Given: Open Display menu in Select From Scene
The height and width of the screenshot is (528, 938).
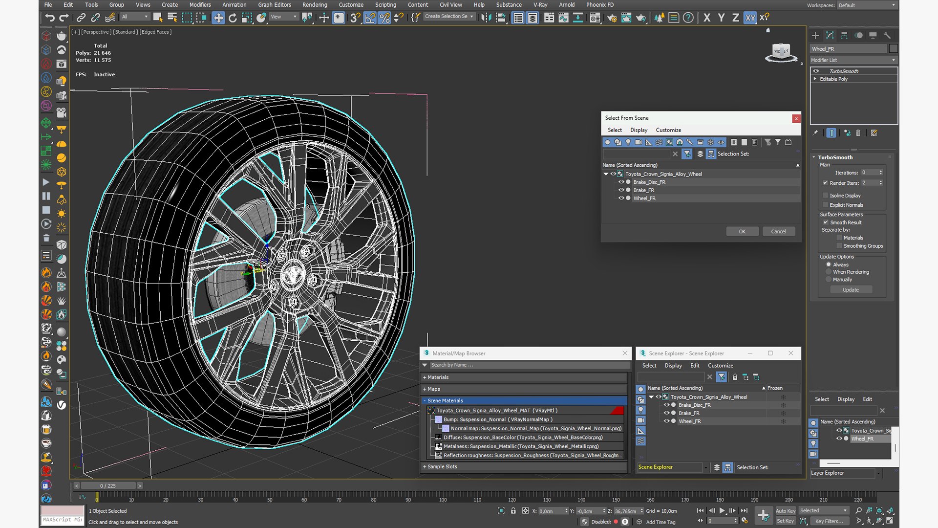Looking at the screenshot, I should (639, 130).
